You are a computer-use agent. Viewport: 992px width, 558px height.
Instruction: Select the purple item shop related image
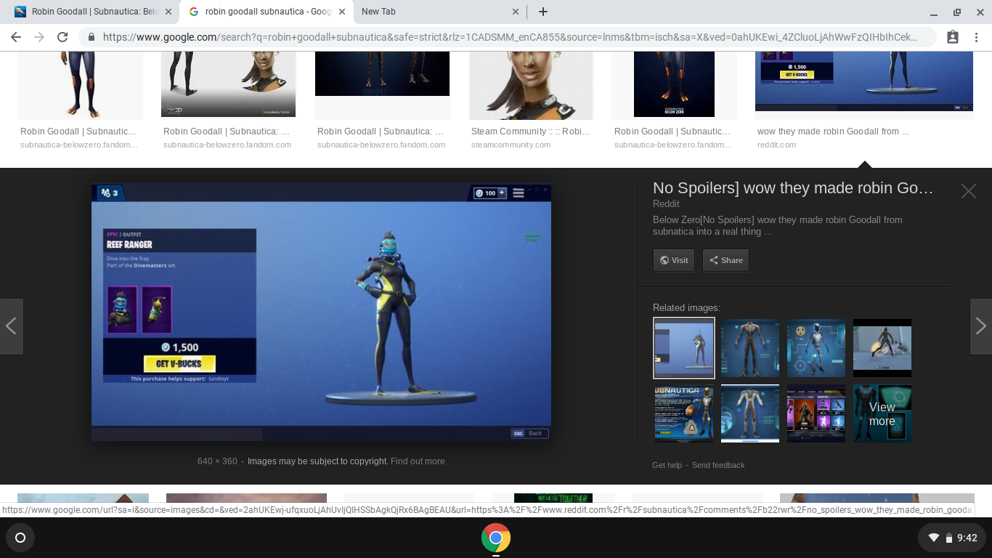pyautogui.click(x=816, y=413)
